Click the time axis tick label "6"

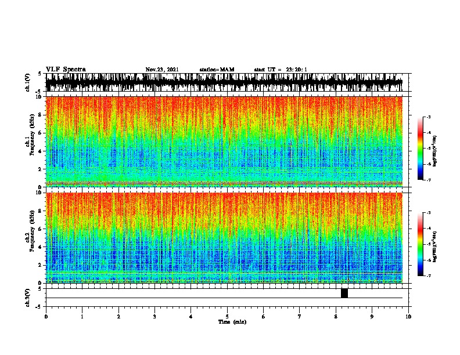click(264, 317)
